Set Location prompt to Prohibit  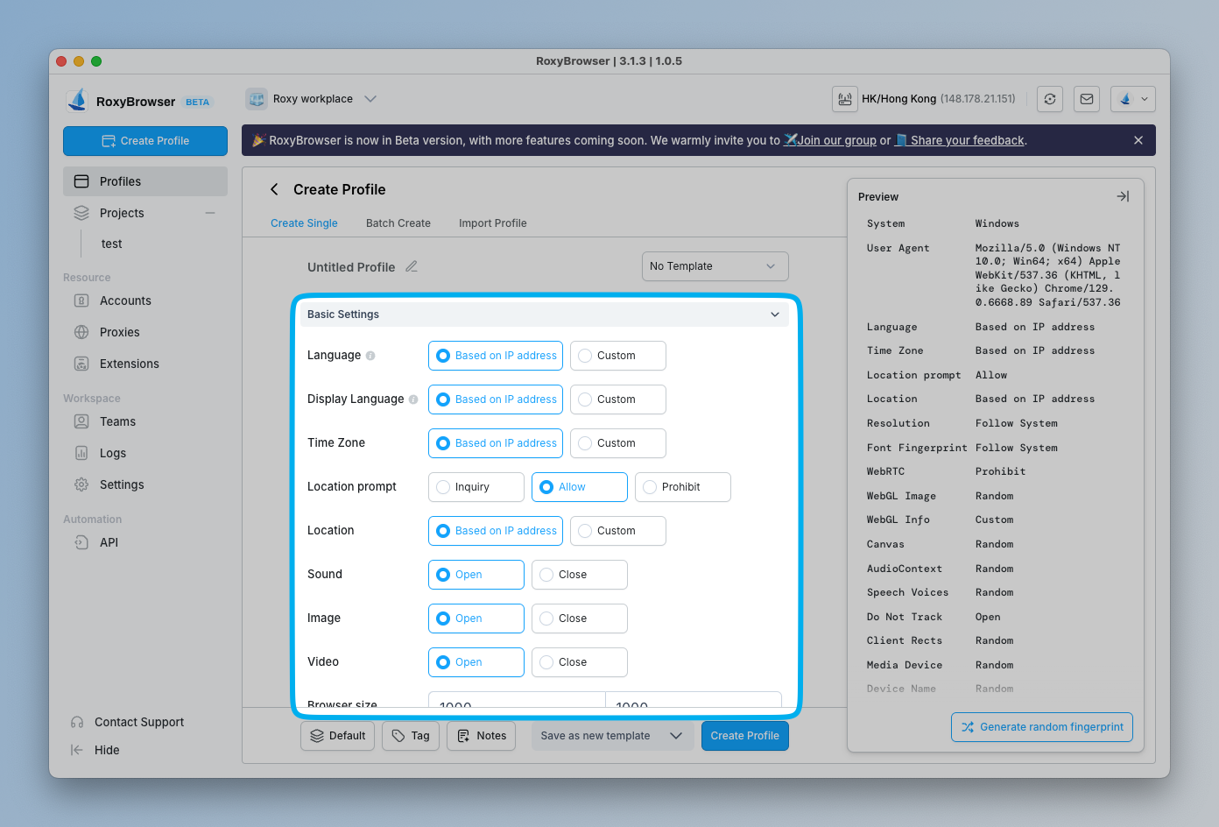point(683,487)
